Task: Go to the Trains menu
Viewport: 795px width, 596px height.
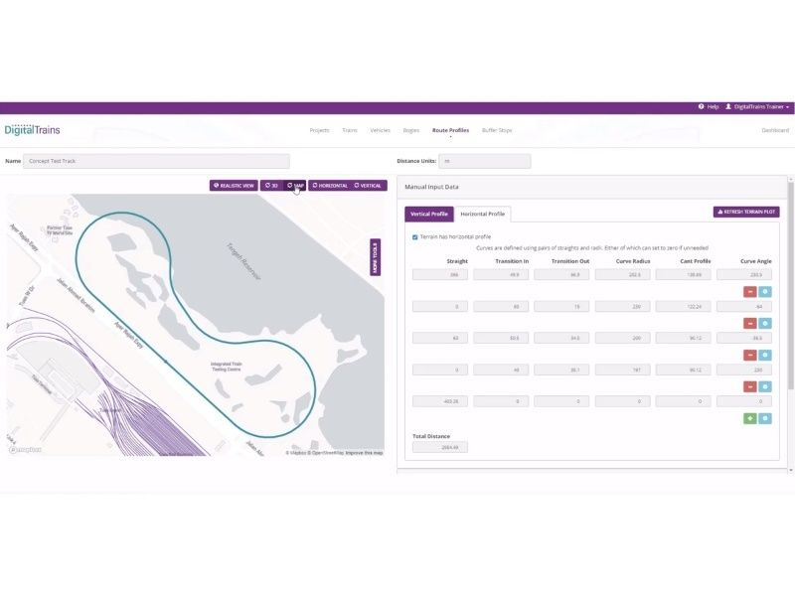Action: [x=350, y=130]
